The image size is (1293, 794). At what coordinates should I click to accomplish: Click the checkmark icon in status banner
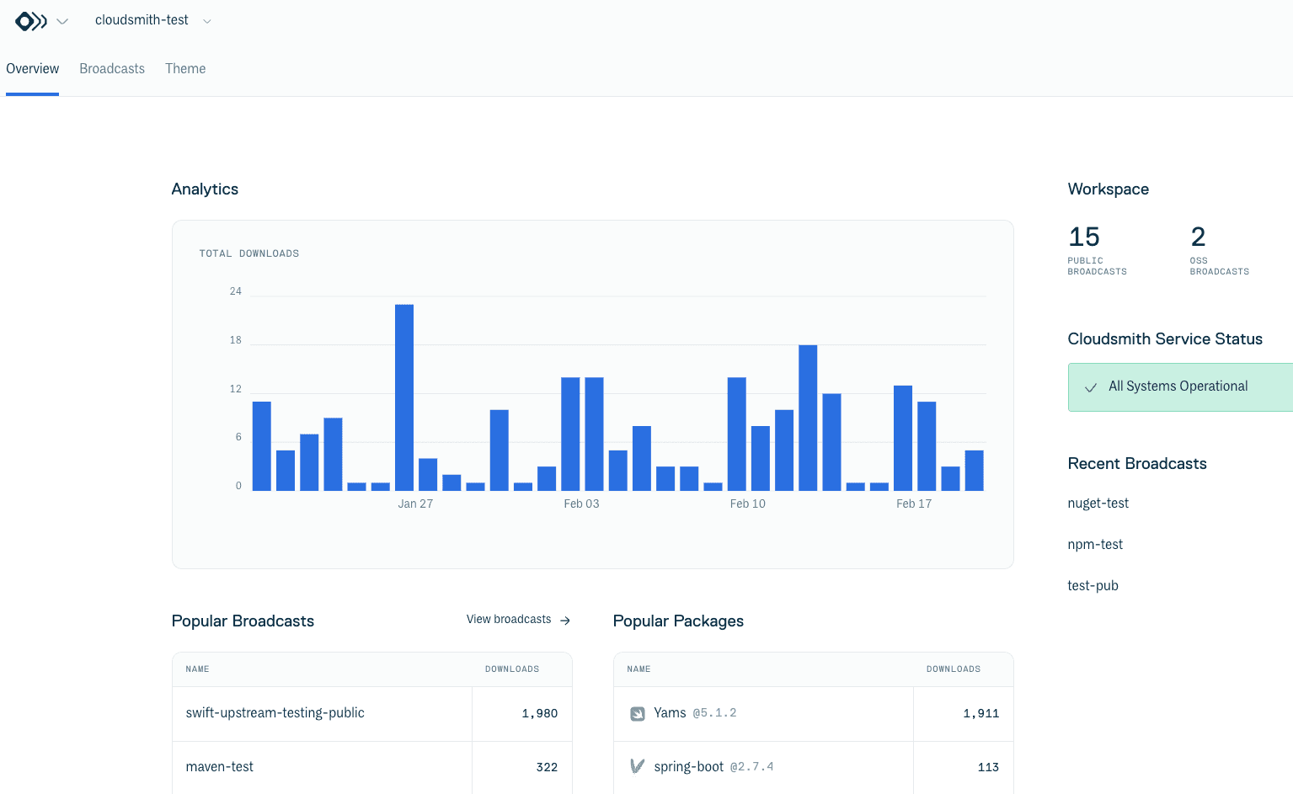[x=1091, y=387]
